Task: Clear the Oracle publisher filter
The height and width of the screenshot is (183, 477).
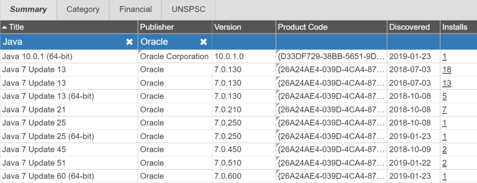Action: pyautogui.click(x=204, y=42)
